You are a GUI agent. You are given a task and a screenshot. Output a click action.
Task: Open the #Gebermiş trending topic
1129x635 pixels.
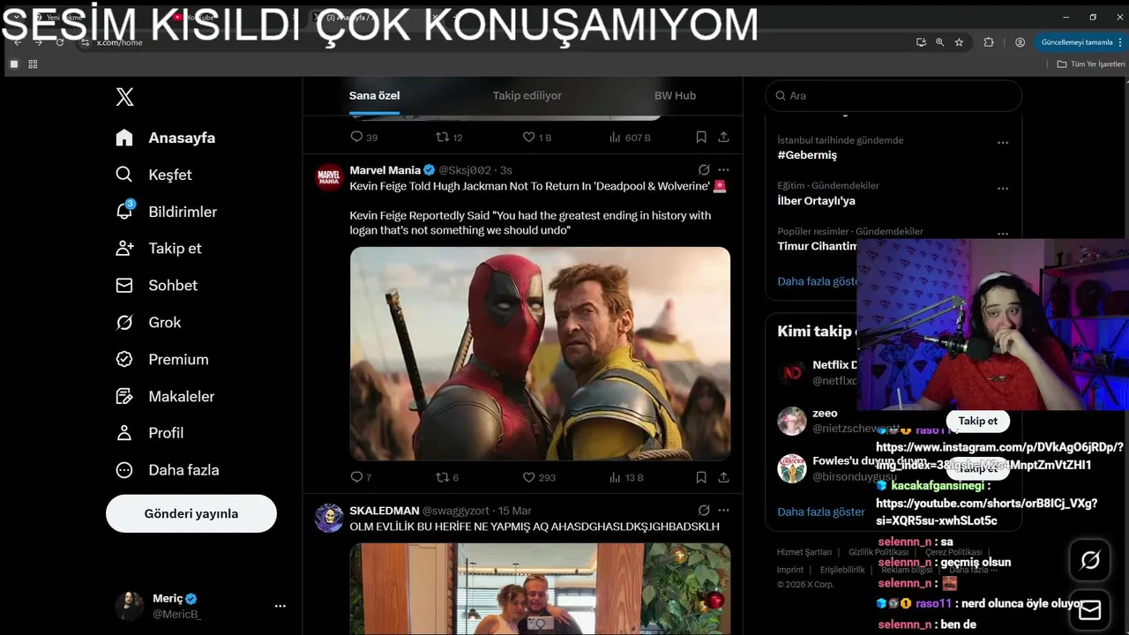pos(807,155)
